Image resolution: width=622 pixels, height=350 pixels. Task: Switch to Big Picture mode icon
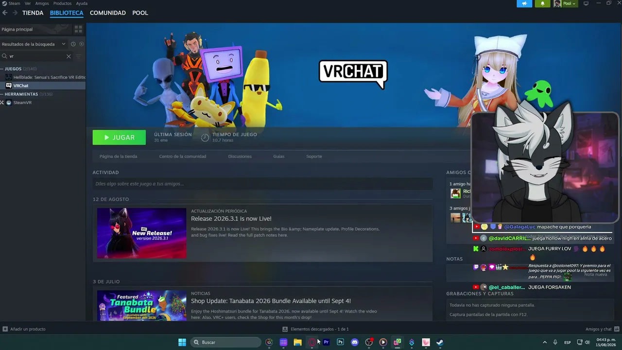tap(586, 3)
